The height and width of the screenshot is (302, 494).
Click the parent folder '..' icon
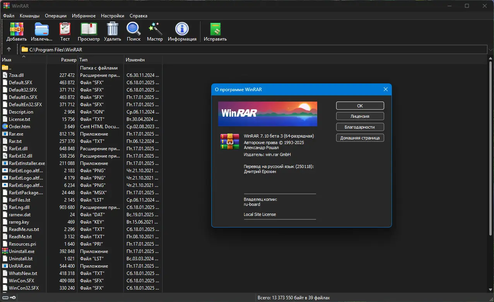tap(5, 68)
